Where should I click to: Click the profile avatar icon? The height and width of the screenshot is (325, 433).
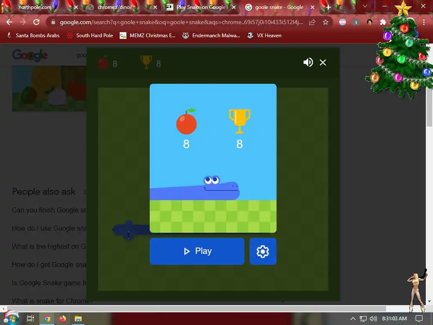pyautogui.click(x=370, y=22)
